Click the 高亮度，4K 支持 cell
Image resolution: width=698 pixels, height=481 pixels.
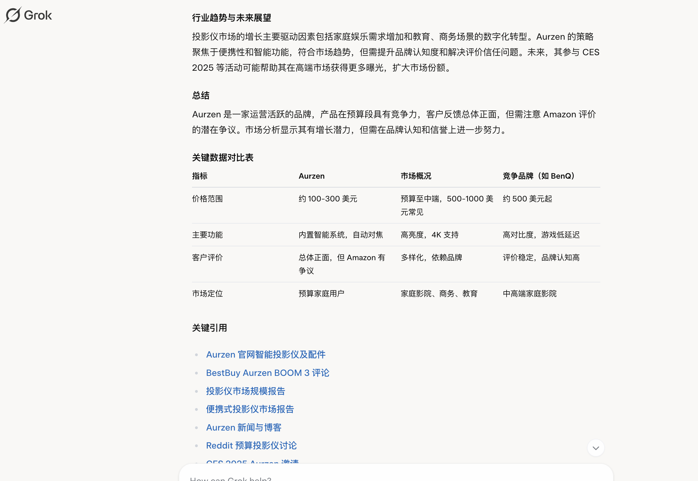tap(429, 235)
